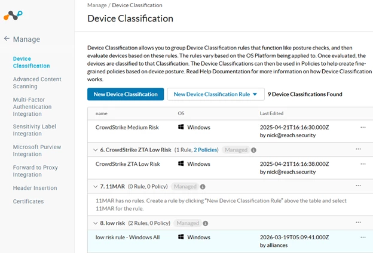Open more options for low risk rule - Windows All

363,237
